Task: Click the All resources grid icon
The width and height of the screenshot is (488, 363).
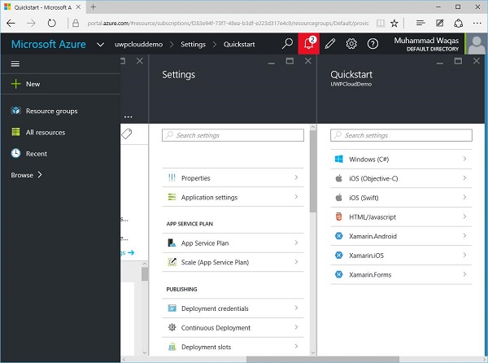Action: pyautogui.click(x=16, y=132)
